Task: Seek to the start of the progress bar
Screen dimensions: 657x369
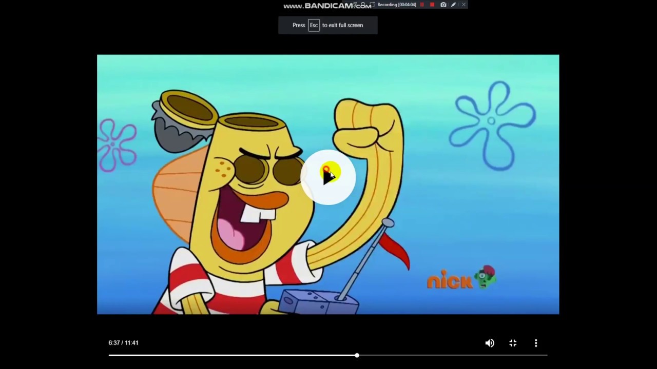Action: (x=110, y=355)
